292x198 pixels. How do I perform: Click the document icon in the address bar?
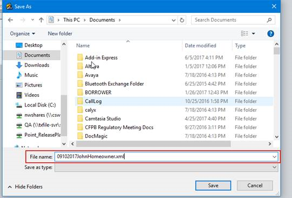point(51,20)
